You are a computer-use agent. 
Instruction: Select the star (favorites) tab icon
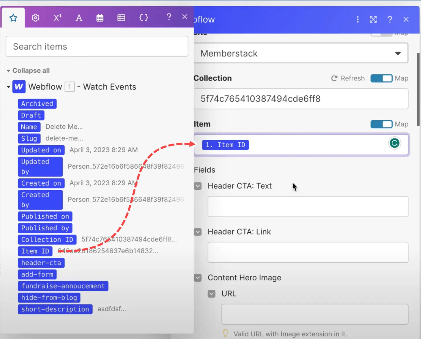coord(13,17)
